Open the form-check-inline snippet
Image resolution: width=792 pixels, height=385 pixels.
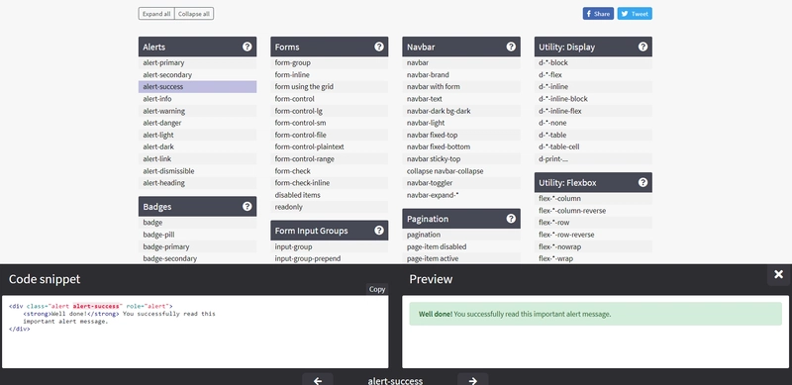pos(330,183)
